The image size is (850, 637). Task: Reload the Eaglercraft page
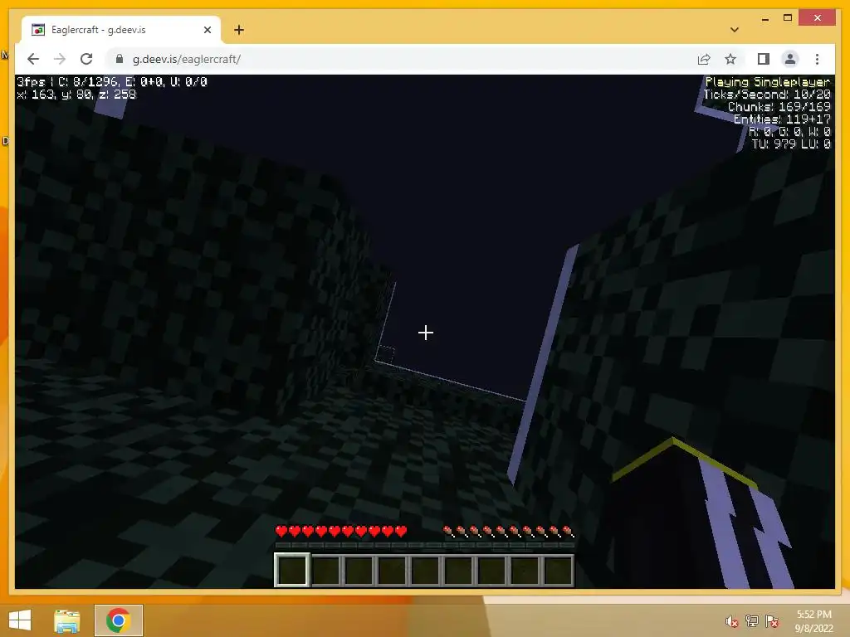click(86, 59)
